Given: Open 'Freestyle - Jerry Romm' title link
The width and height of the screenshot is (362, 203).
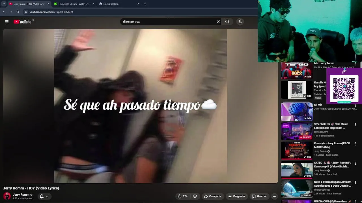Looking at the screenshot, I should 332,145.
